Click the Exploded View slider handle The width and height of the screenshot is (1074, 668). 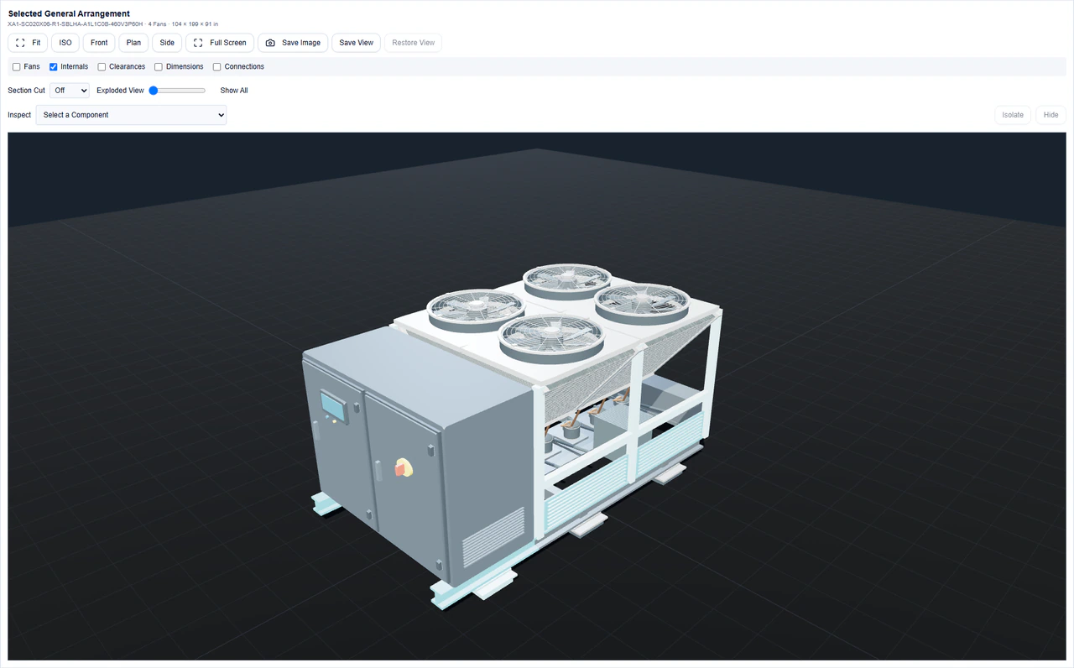coord(154,91)
